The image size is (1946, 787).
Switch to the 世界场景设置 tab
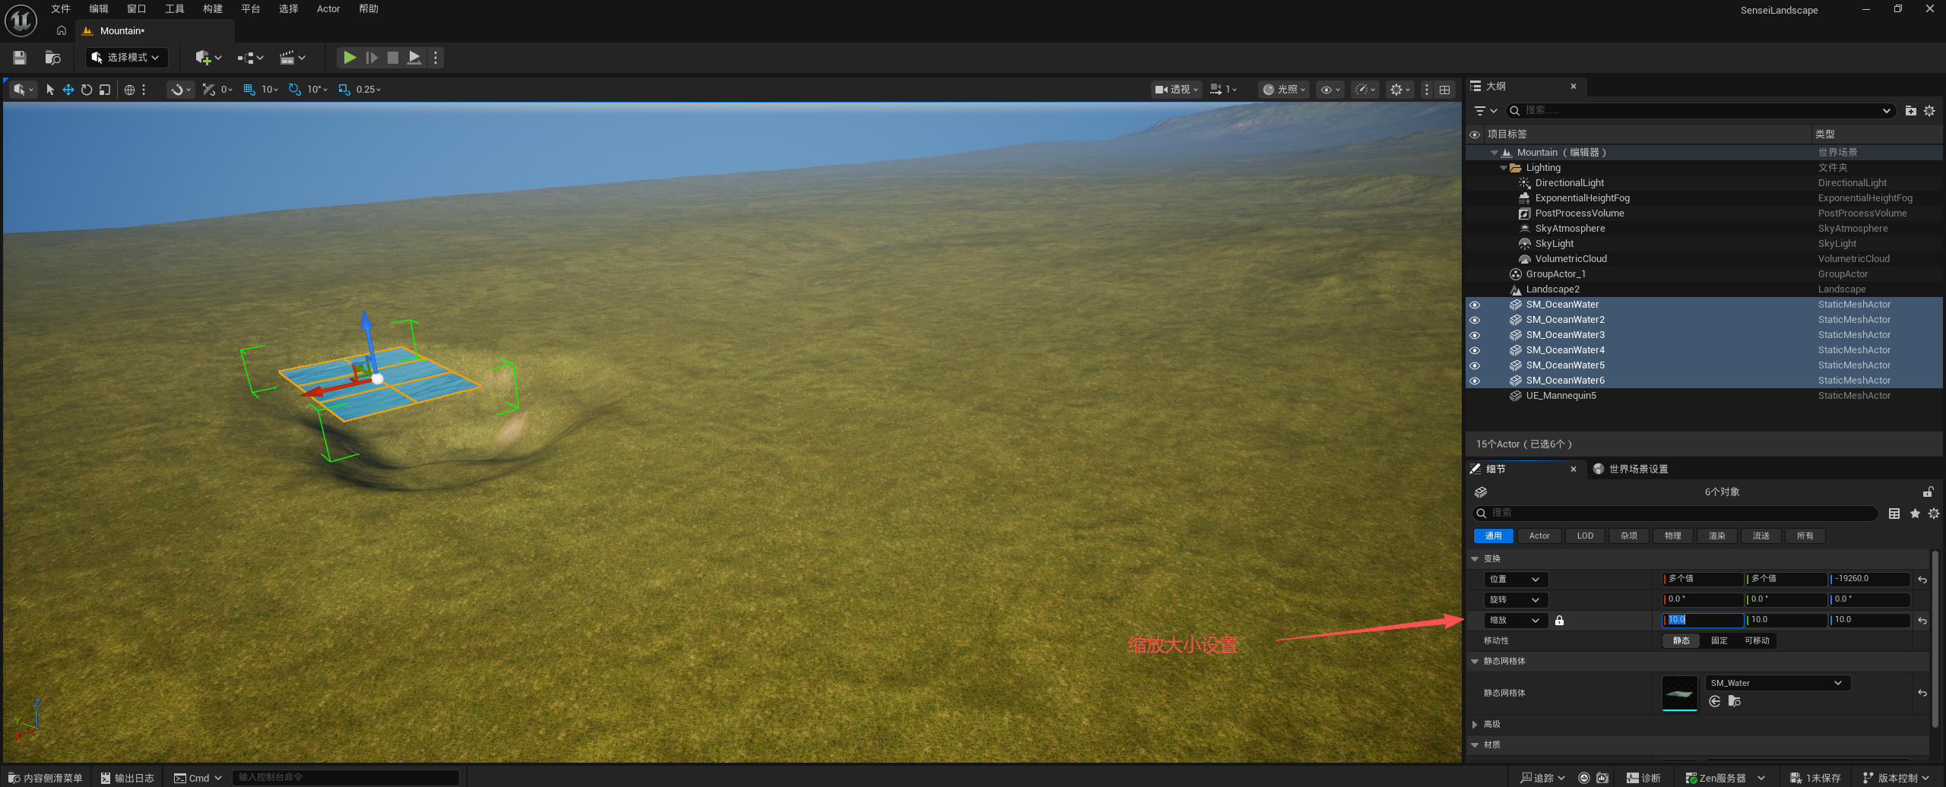[x=1631, y=469]
